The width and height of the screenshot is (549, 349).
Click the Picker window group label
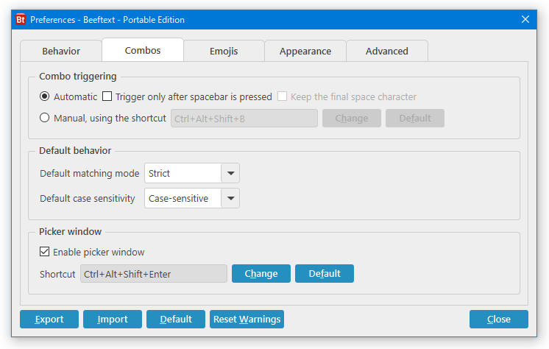tap(70, 232)
